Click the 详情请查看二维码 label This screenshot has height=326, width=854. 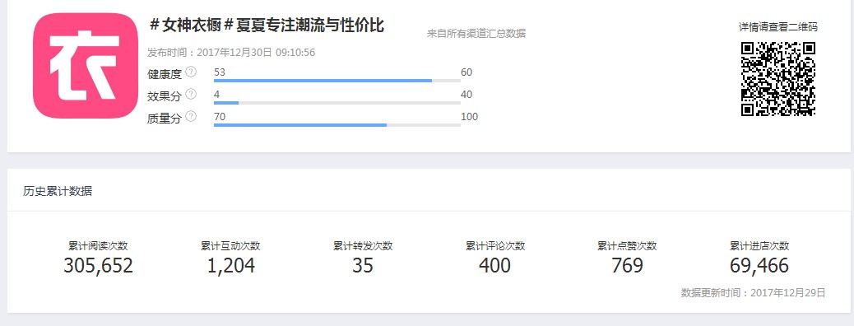click(777, 26)
